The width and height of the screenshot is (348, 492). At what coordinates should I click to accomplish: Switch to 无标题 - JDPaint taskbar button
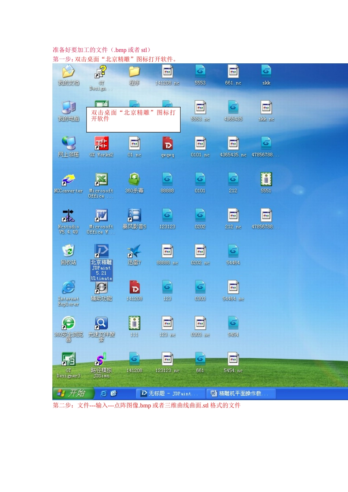click(x=170, y=394)
